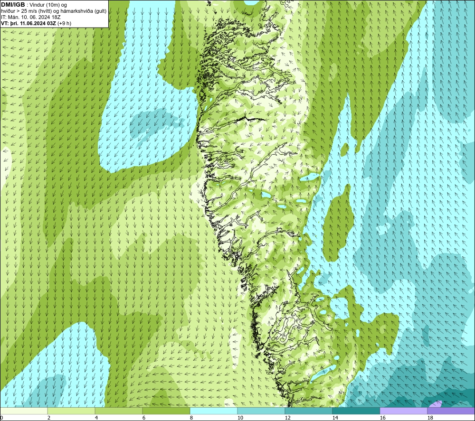Click the legend scale number "18"
The width and height of the screenshot is (475, 421).
coord(430,418)
